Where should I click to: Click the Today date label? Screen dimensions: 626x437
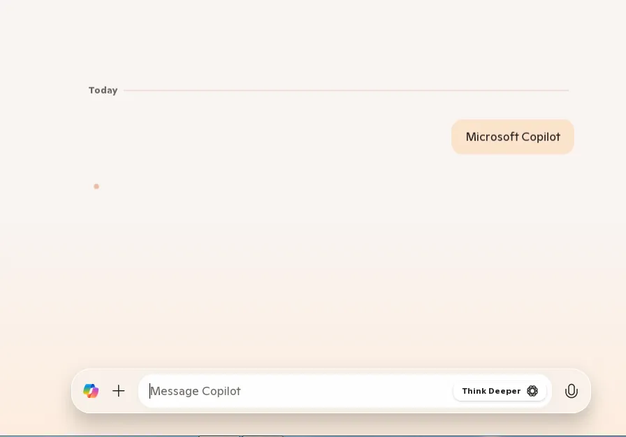pyautogui.click(x=103, y=91)
